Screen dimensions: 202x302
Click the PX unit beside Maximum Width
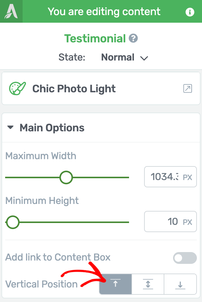pos(188,177)
